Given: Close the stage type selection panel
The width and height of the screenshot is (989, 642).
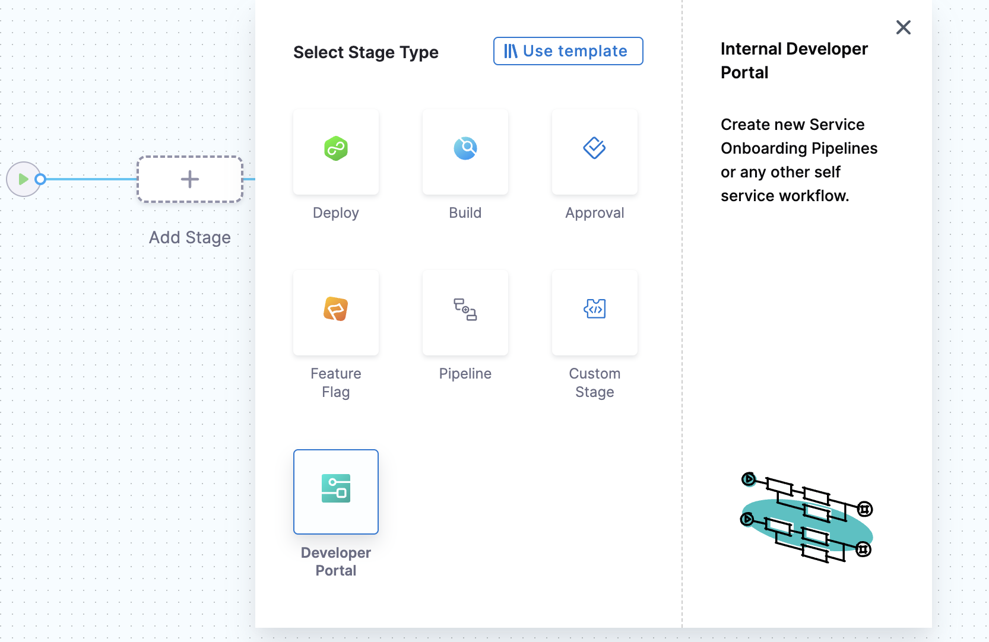Looking at the screenshot, I should (903, 27).
